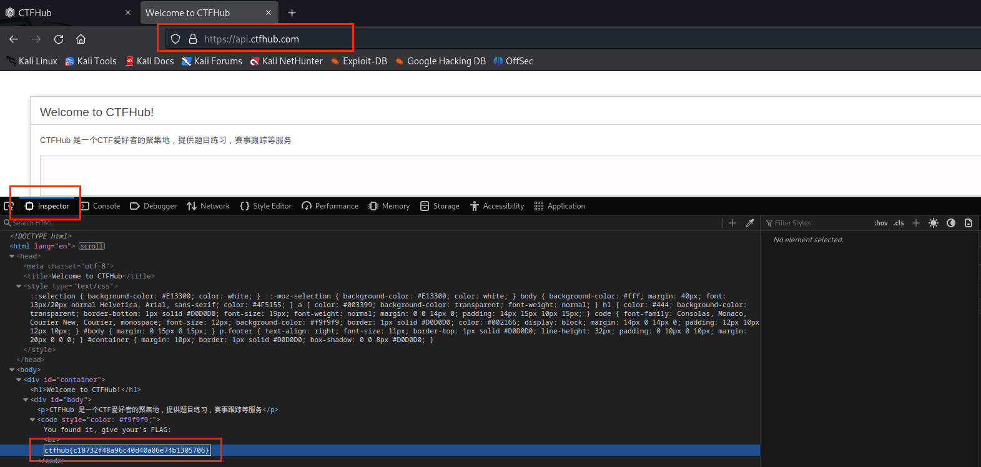Toggle light color scheme simulation
The width and height of the screenshot is (981, 467).
(x=934, y=223)
